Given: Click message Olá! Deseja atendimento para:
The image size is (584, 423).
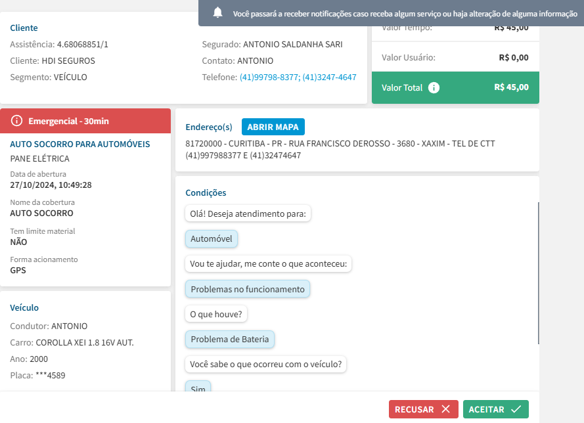Looking at the screenshot, I should tap(248, 213).
